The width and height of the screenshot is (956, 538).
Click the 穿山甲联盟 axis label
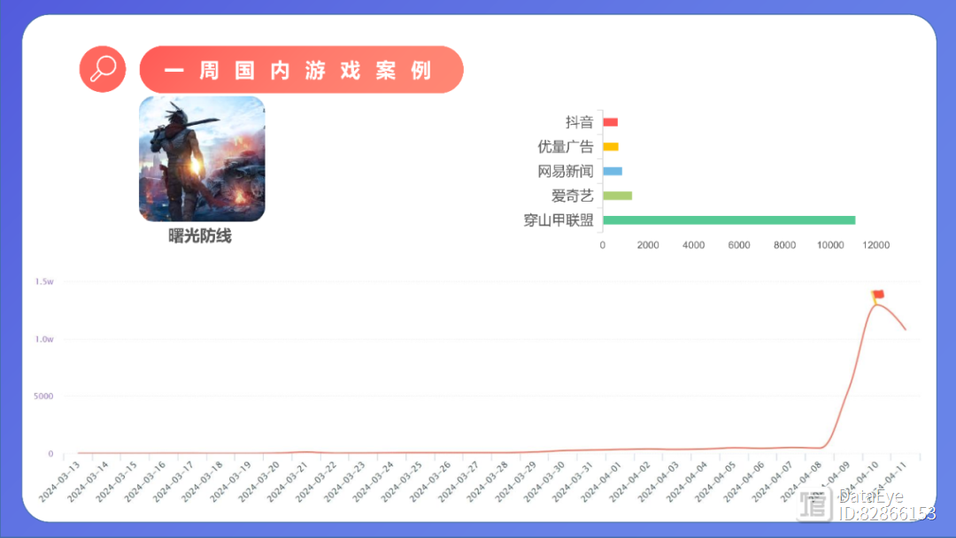point(559,220)
